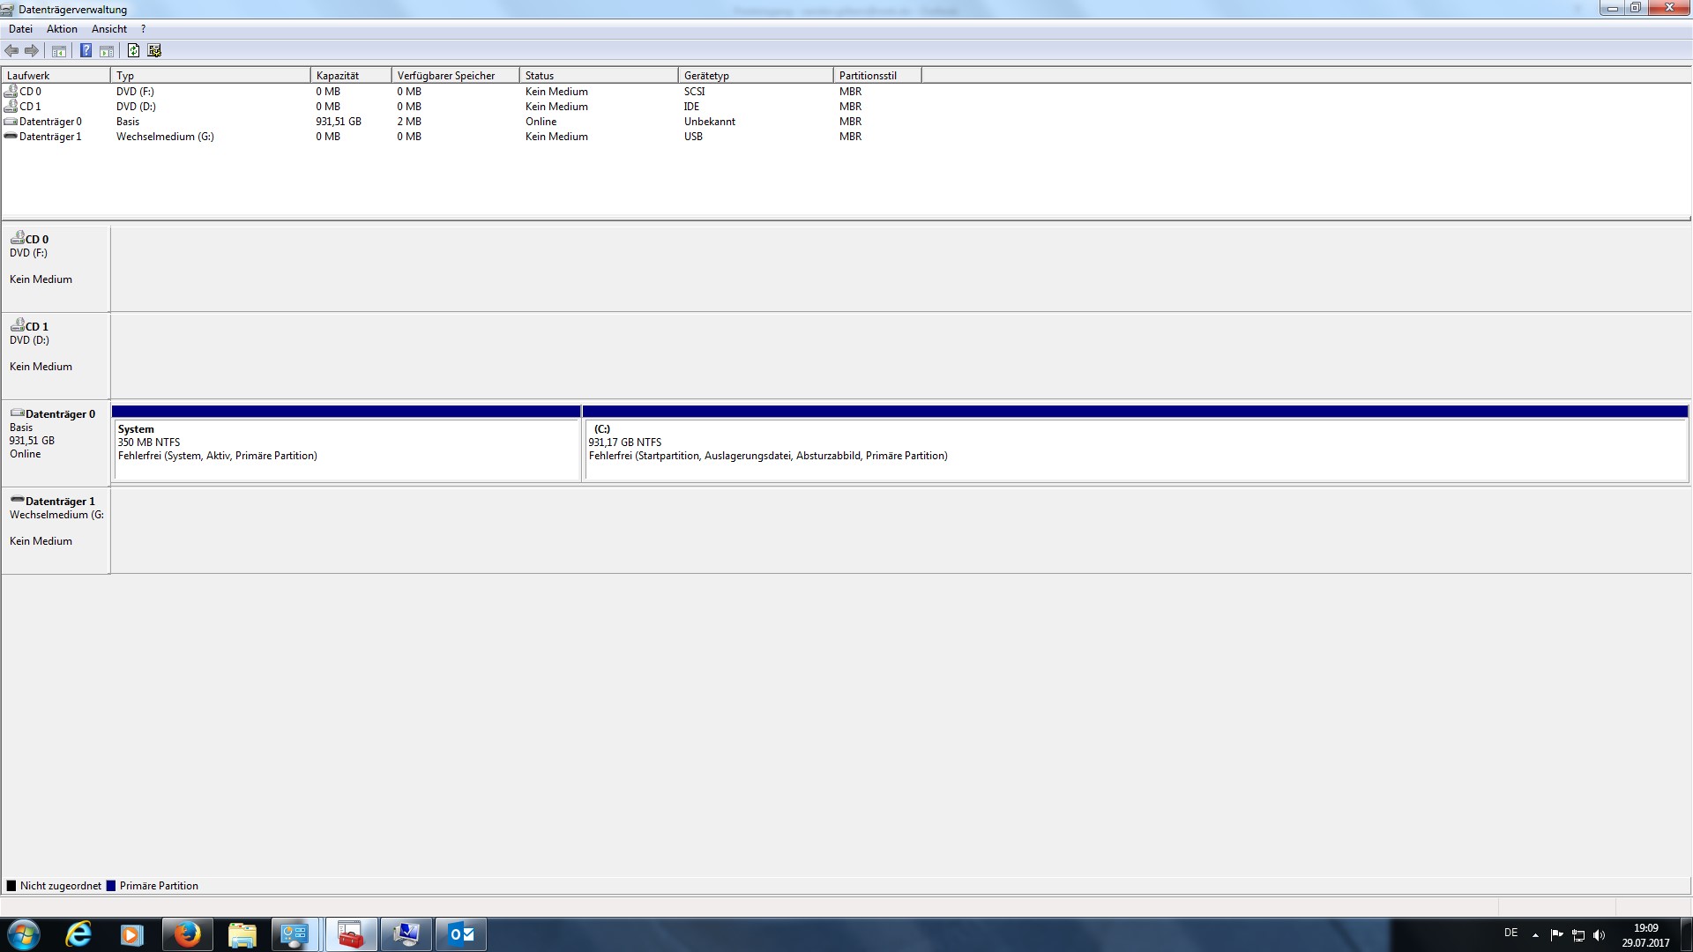Click the Forward arrow toolbar icon
The image size is (1693, 952).
32,50
